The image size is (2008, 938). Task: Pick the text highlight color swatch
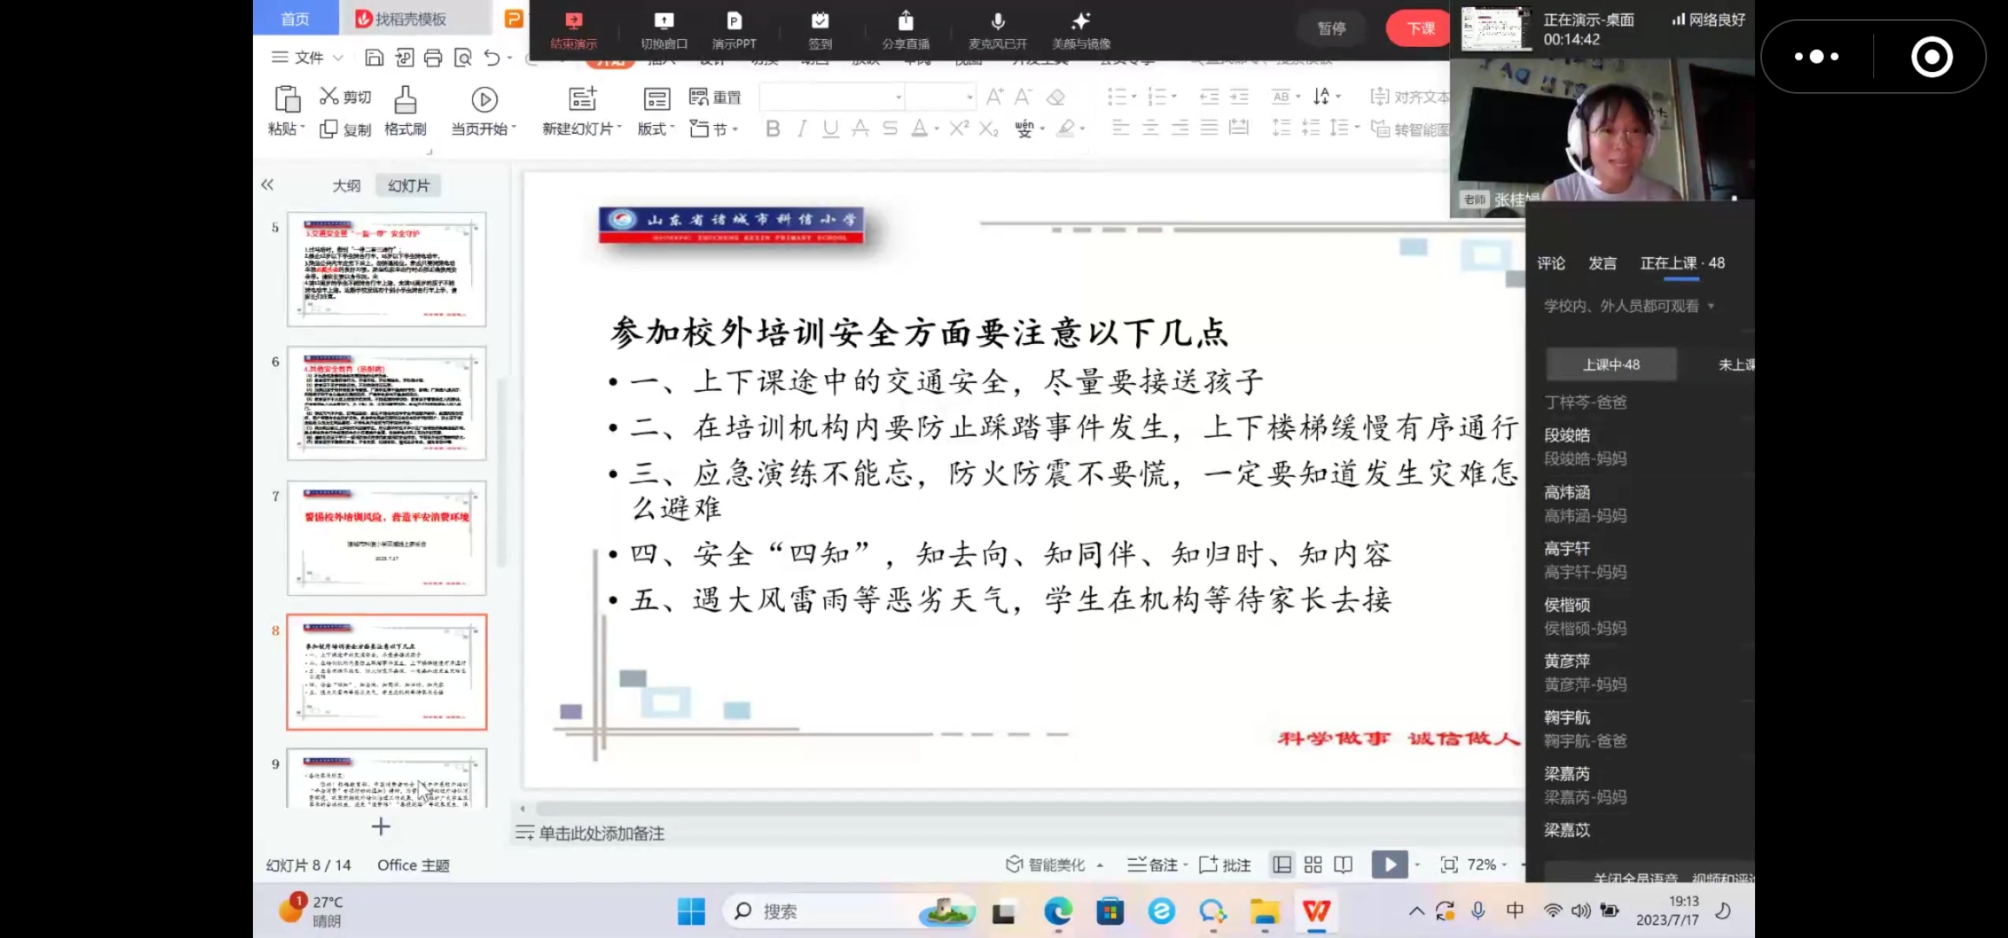point(1066,129)
